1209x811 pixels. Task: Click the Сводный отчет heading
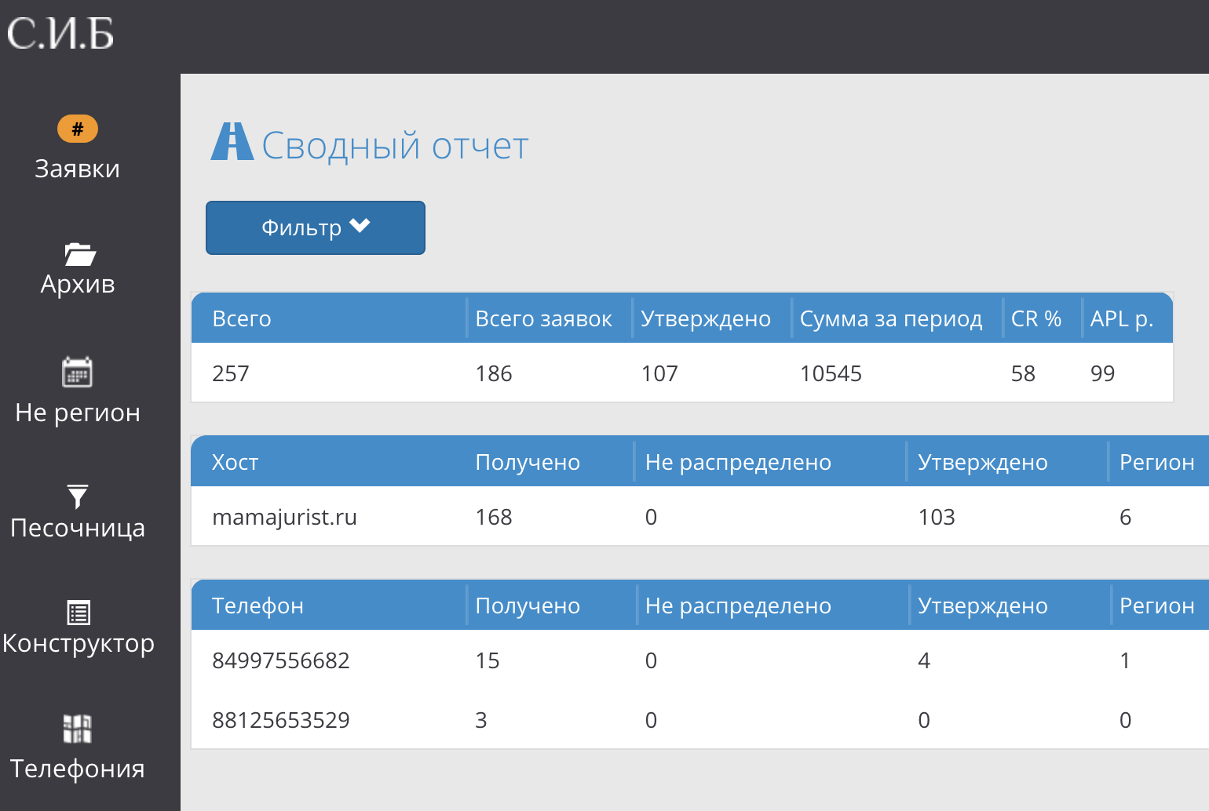point(395,145)
